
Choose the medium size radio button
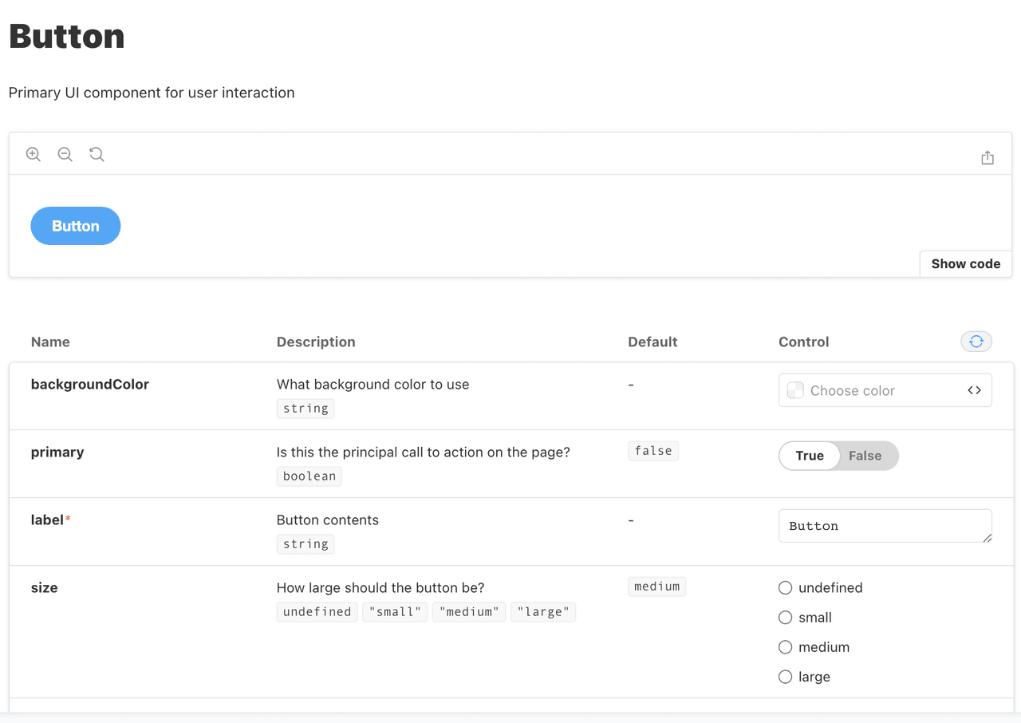click(x=786, y=647)
